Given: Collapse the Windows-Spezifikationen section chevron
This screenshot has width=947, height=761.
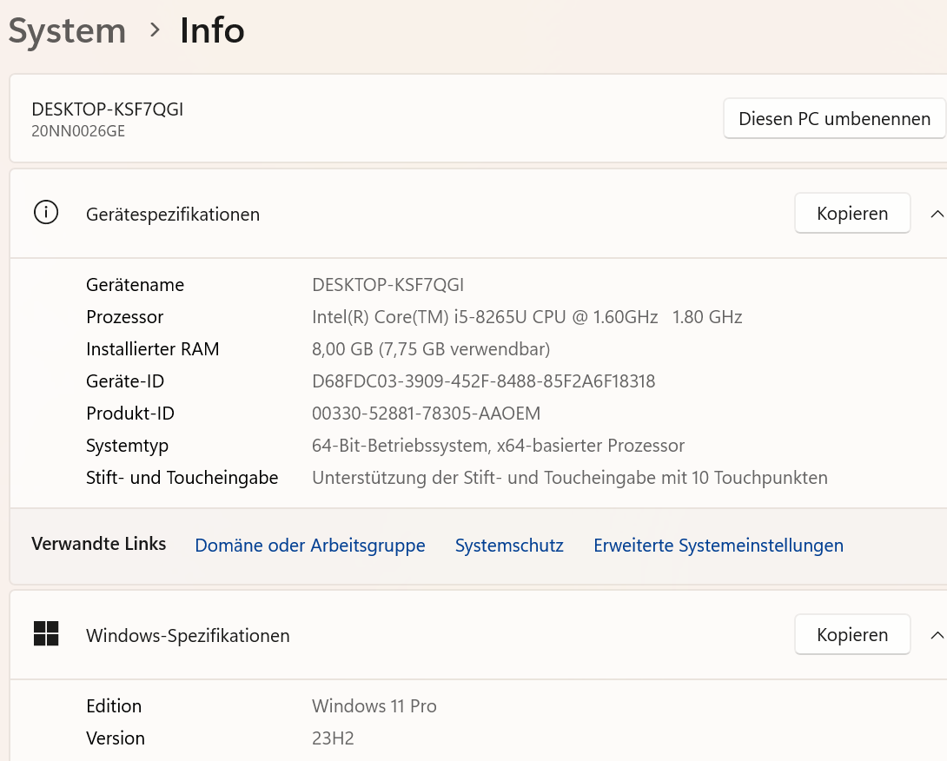Looking at the screenshot, I should pyautogui.click(x=937, y=635).
